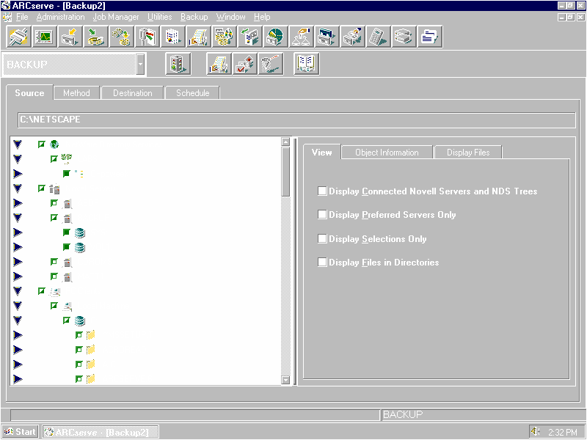Open the BACKUP dropdown arrow
The height and width of the screenshot is (440, 587).
[140, 64]
